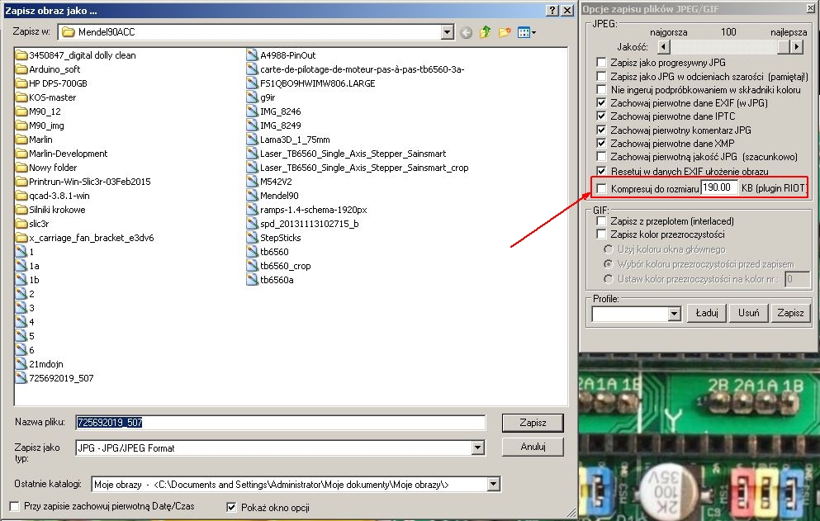The width and height of the screenshot is (820, 521).
Task: Select the Marlin-Development folder icon
Action: (x=21, y=154)
